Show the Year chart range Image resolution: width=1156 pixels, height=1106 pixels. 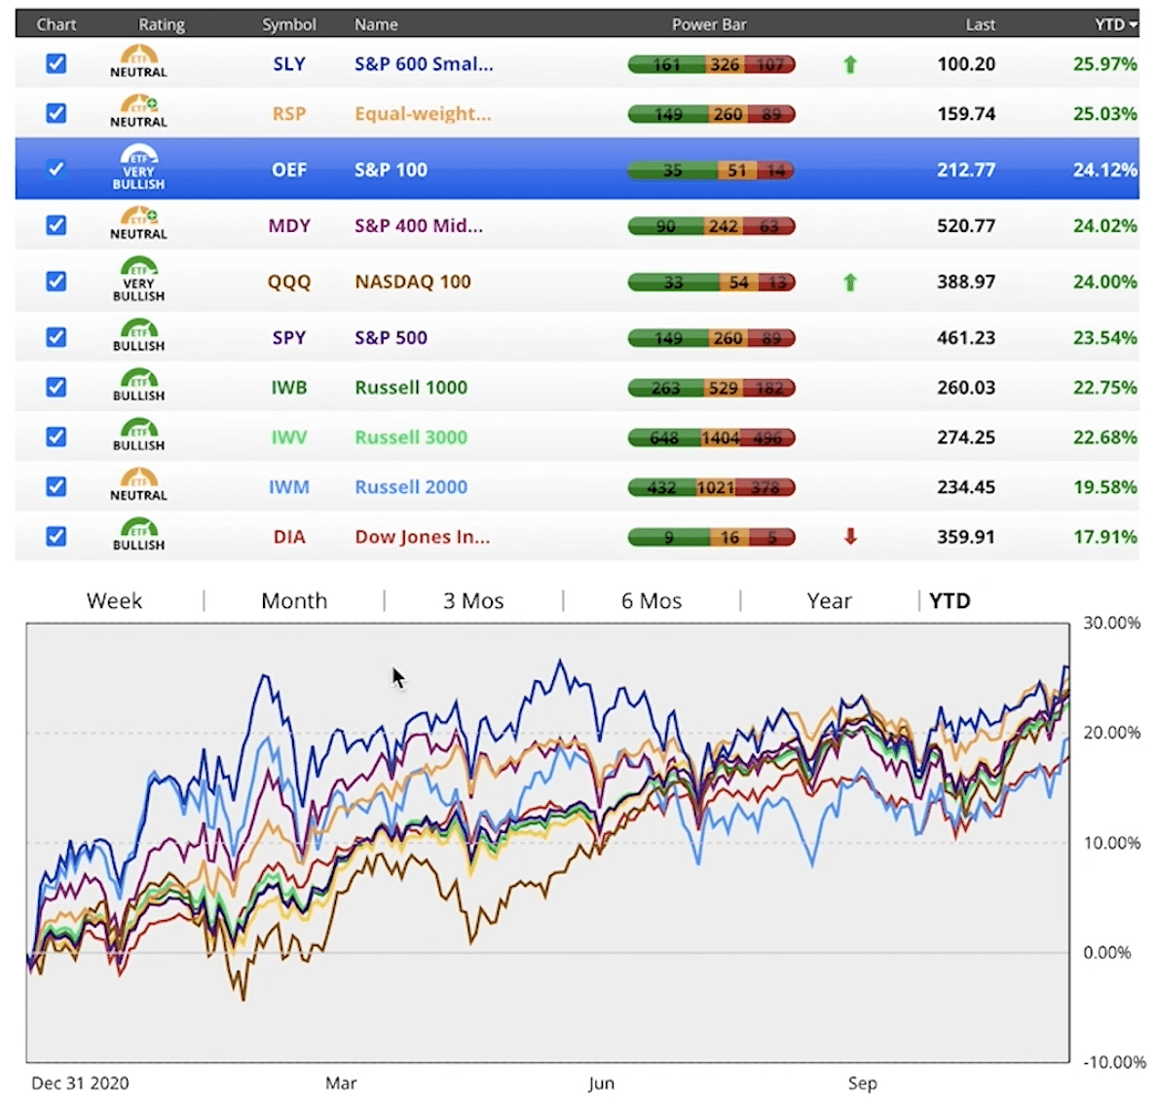point(830,600)
